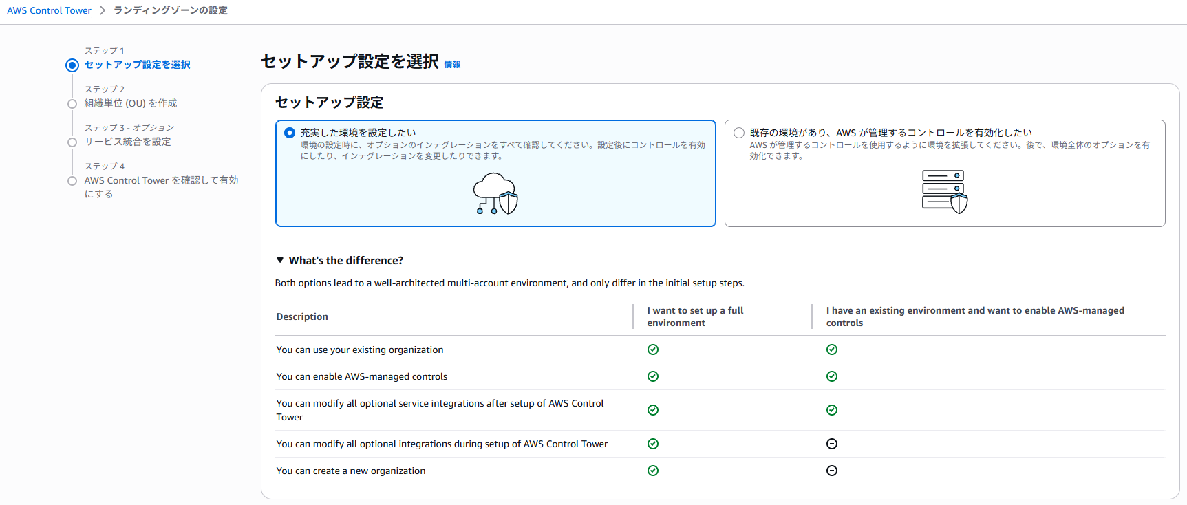The image size is (1187, 505).
Task: Click 'You can enable AWS-managed controls' row text
Action: point(362,376)
